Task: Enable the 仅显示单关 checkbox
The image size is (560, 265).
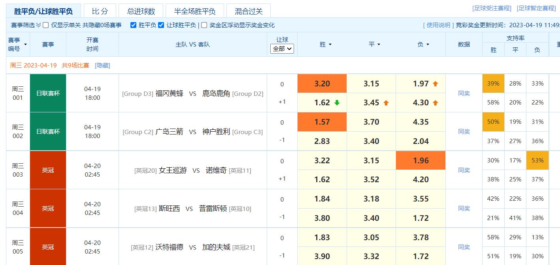Action: tap(46, 25)
